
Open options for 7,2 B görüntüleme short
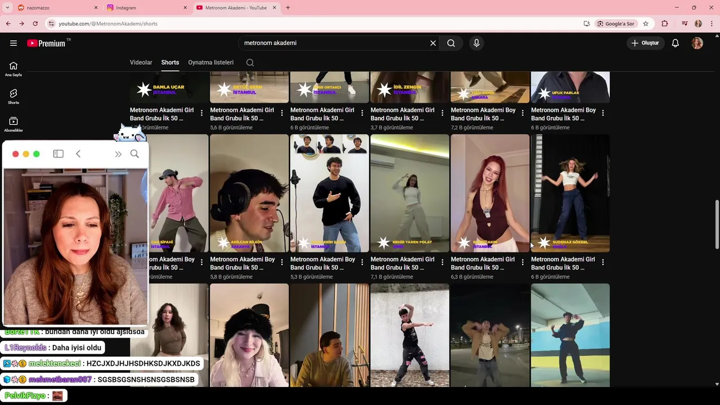click(x=523, y=113)
